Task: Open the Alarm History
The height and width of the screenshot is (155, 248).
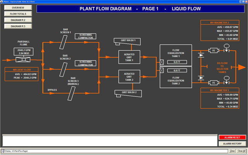Action: coord(232,143)
